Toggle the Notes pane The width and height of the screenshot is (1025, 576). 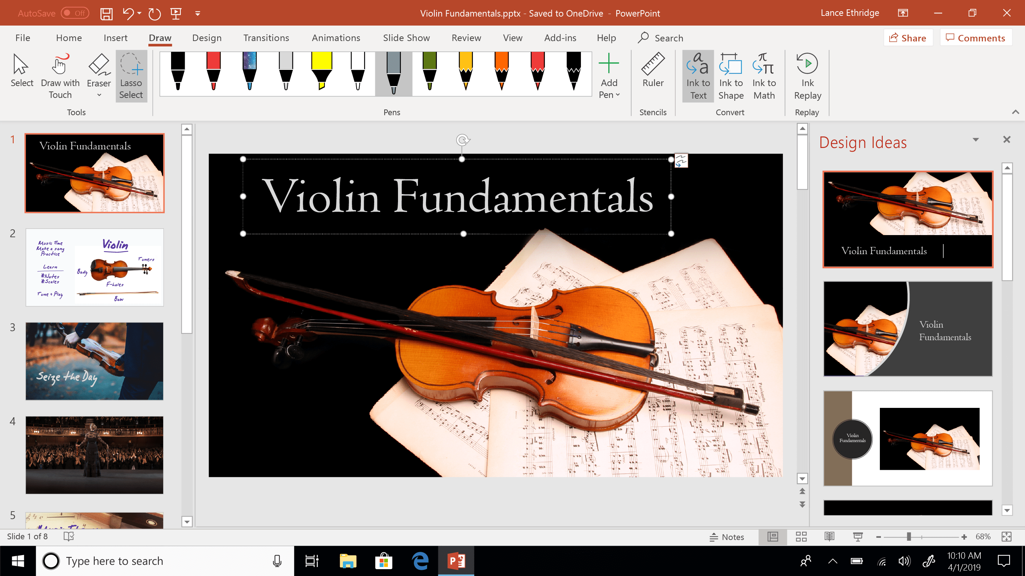pyautogui.click(x=726, y=537)
